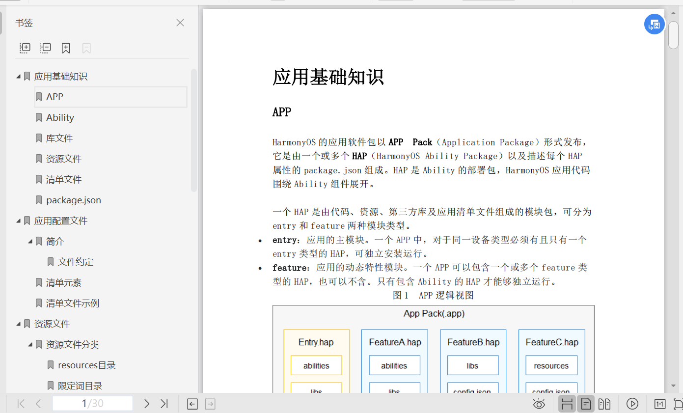Collapse the 资源文件 top-level node arrow
Screen dimensions: 683x413
pyautogui.click(x=19, y=324)
